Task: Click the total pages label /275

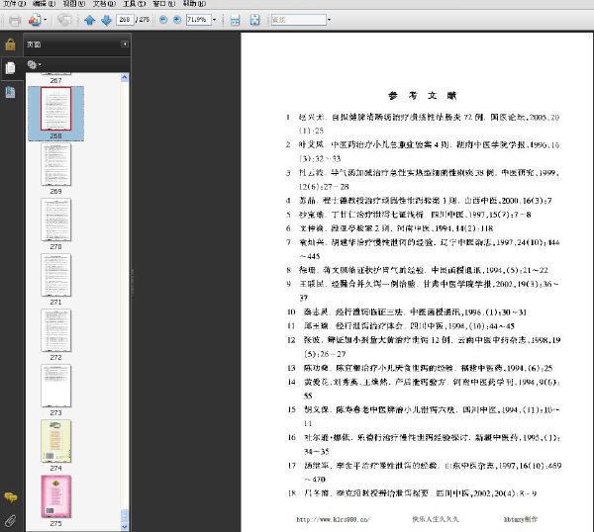Action: (x=143, y=20)
